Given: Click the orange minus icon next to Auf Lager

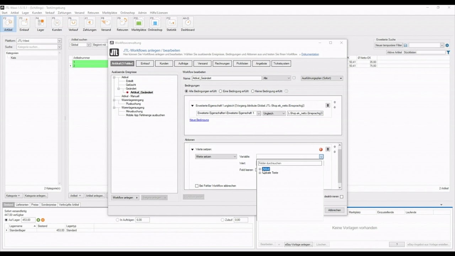Looking at the screenshot, I should (x=43, y=220).
